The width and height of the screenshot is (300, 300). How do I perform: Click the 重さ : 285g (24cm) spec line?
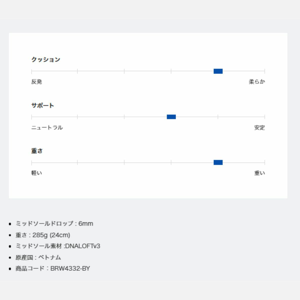[x=43, y=235]
